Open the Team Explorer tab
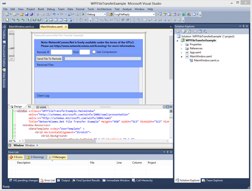 212,180
